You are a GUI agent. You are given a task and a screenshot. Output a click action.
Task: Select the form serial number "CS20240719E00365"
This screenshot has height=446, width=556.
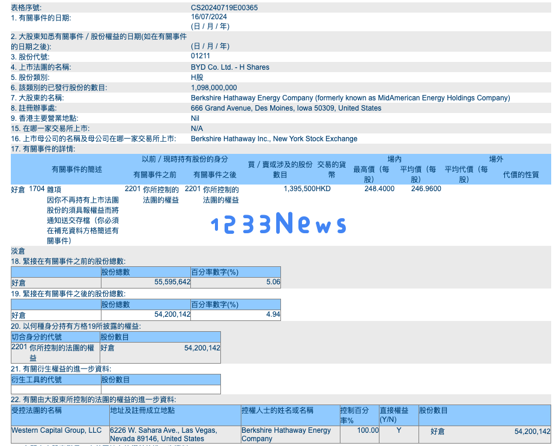click(x=224, y=7)
